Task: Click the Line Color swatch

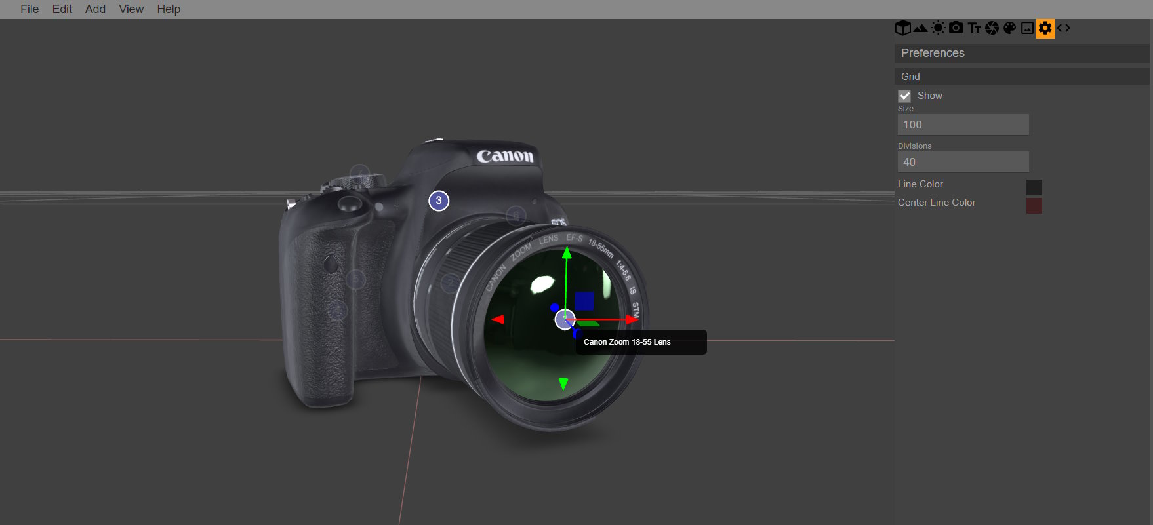Action: 1034,187
